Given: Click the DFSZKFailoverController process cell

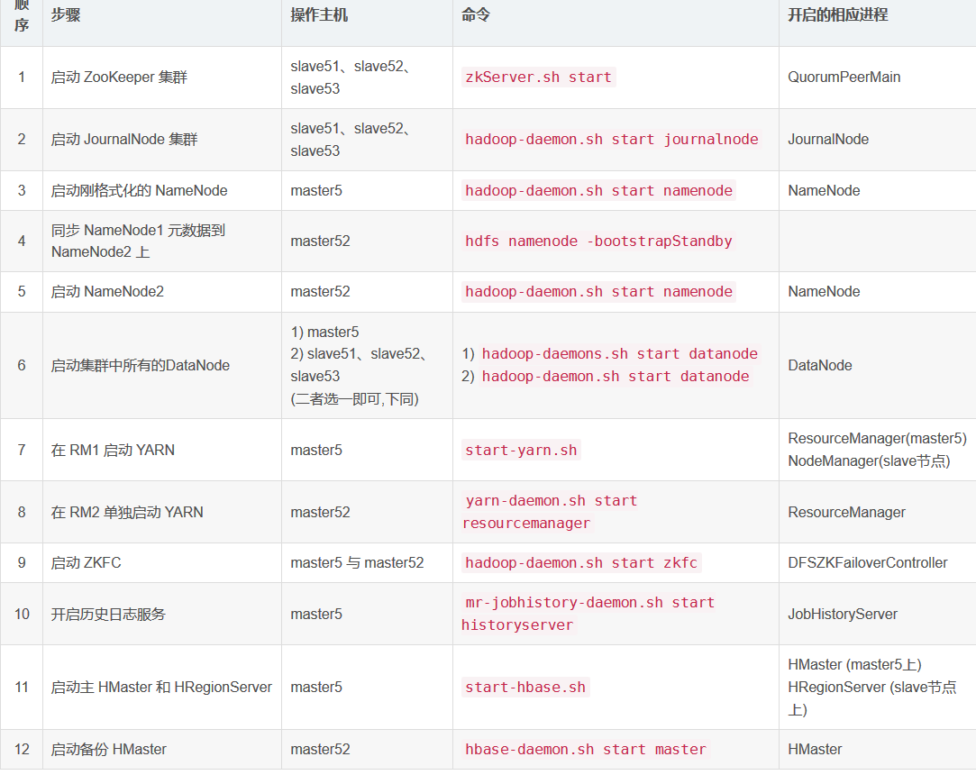Looking at the screenshot, I should tap(868, 563).
